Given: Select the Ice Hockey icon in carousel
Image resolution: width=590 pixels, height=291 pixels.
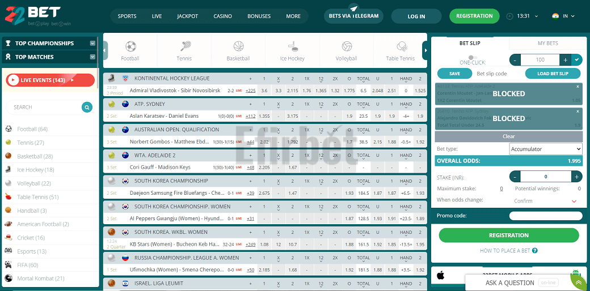Looking at the screenshot, I should [293, 46].
